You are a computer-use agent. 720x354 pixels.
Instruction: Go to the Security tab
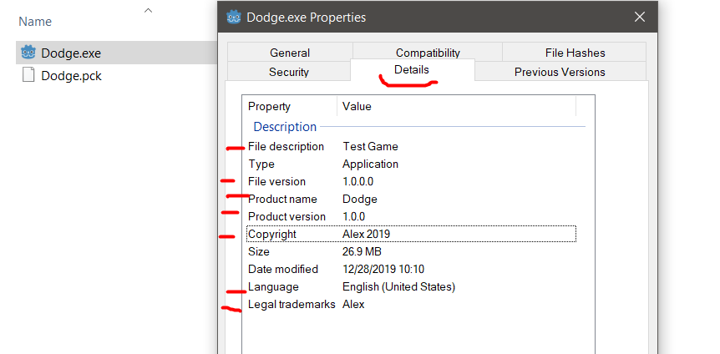(x=289, y=72)
